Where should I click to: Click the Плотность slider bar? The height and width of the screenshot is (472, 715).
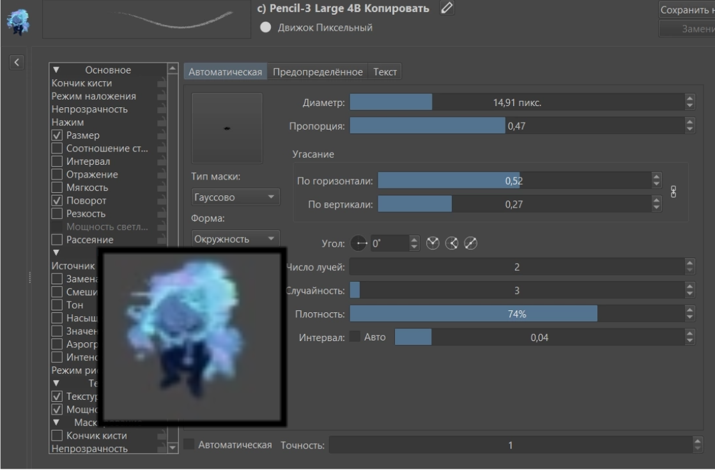point(517,314)
